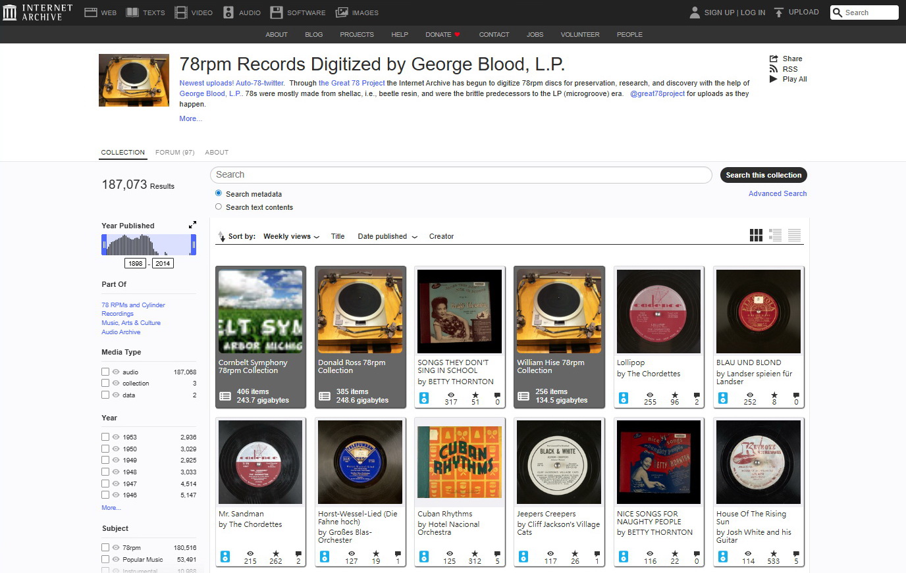Click views eye on Jeepers Creepers card
Image resolution: width=906 pixels, height=573 pixels.
(x=550, y=554)
